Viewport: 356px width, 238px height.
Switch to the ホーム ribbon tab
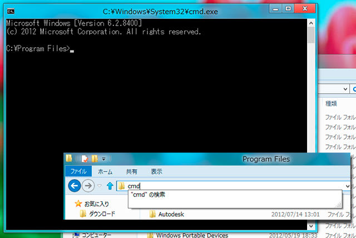105,171
